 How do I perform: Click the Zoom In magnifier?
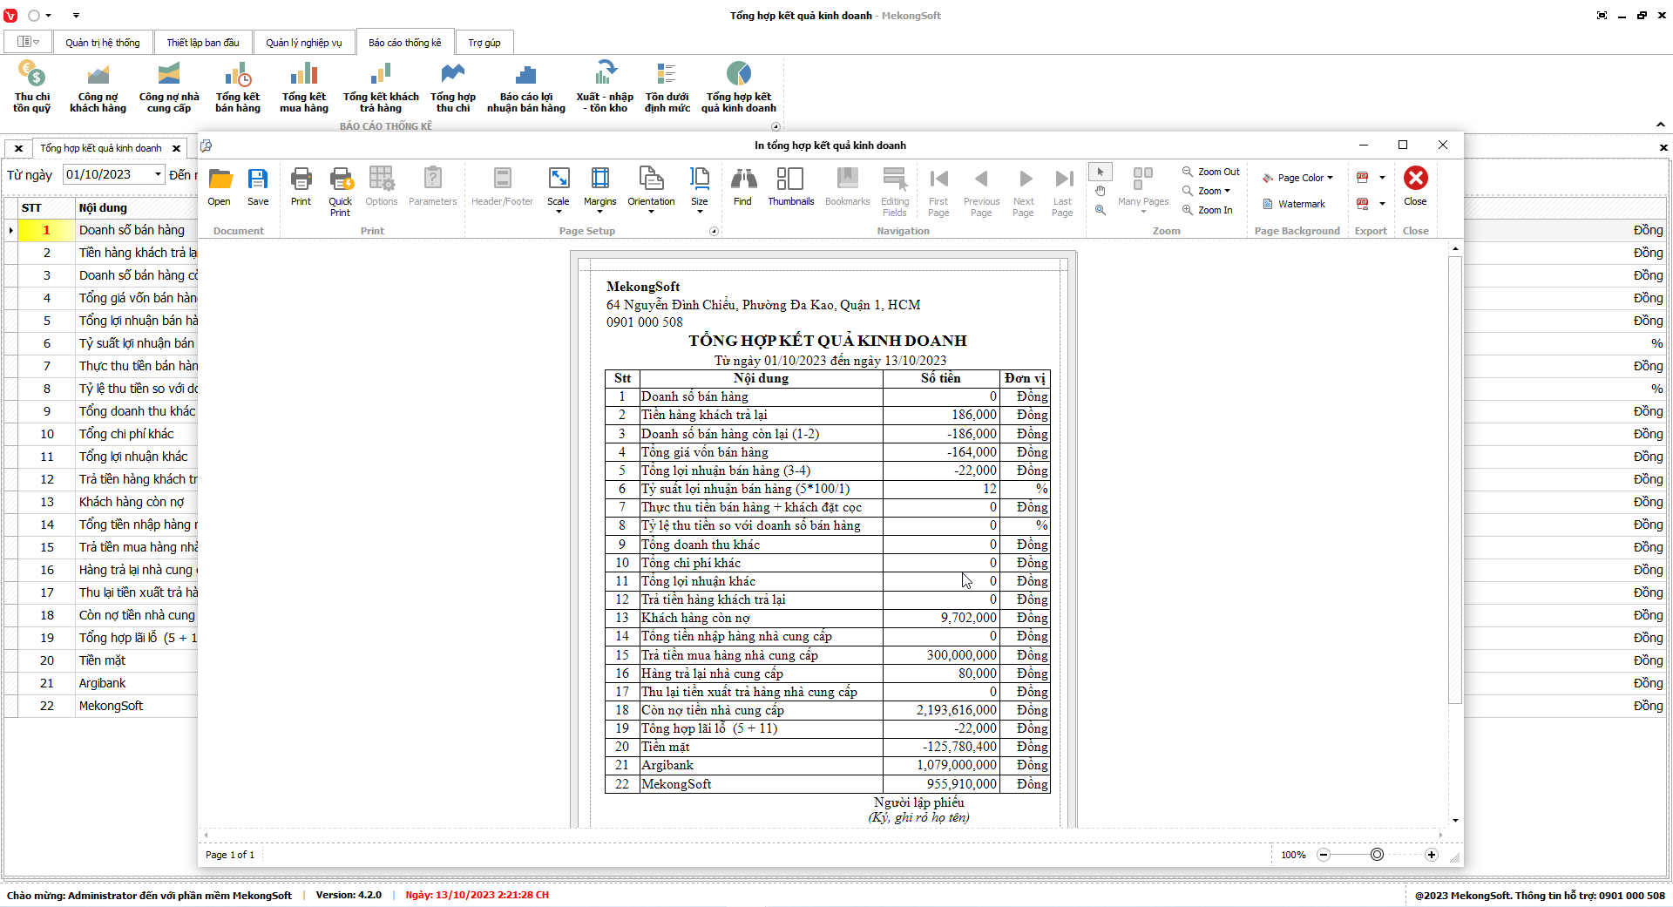click(1208, 210)
